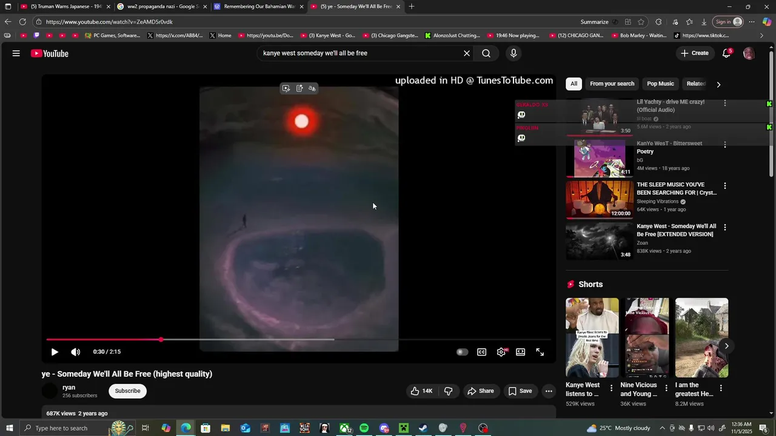Image resolution: width=776 pixels, height=436 pixels.
Task: Refresh the page
Action: 22,22
